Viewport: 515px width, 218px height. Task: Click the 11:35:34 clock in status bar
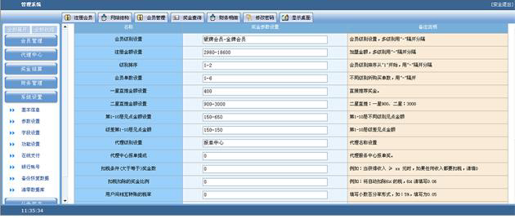(x=32, y=211)
